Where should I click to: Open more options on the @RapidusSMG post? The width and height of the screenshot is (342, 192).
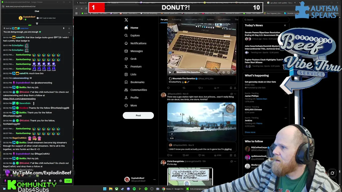point(235,94)
